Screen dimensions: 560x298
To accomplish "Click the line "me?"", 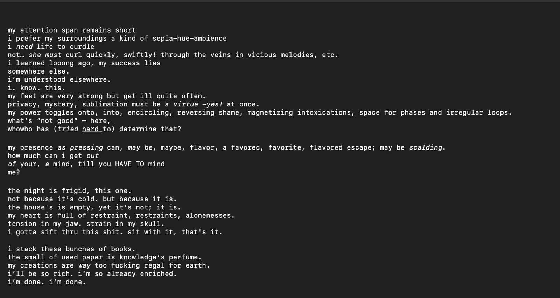I will coord(14,172).
